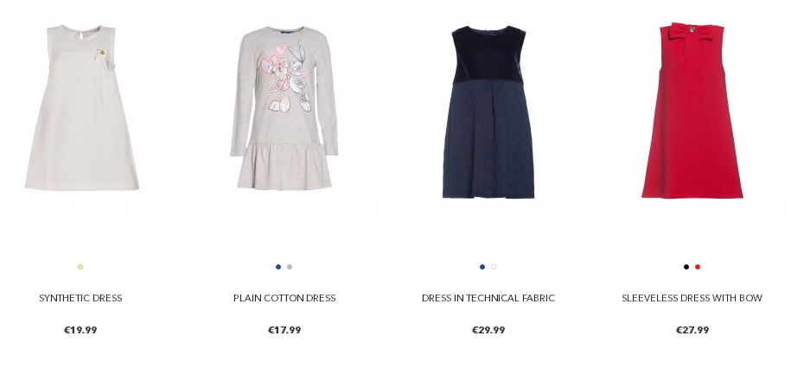
Task: Click the €29.99 price label
Action: 488,330
